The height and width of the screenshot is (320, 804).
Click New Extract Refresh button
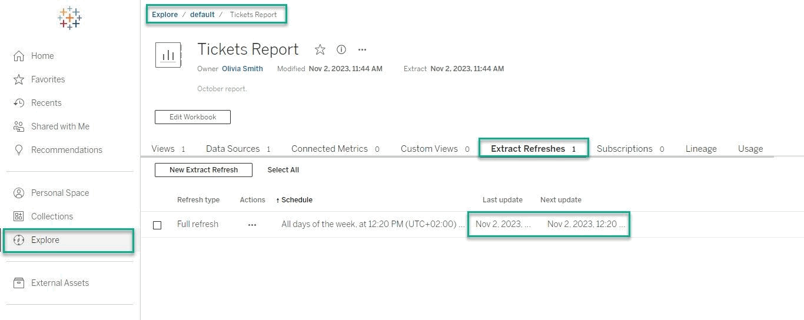204,170
